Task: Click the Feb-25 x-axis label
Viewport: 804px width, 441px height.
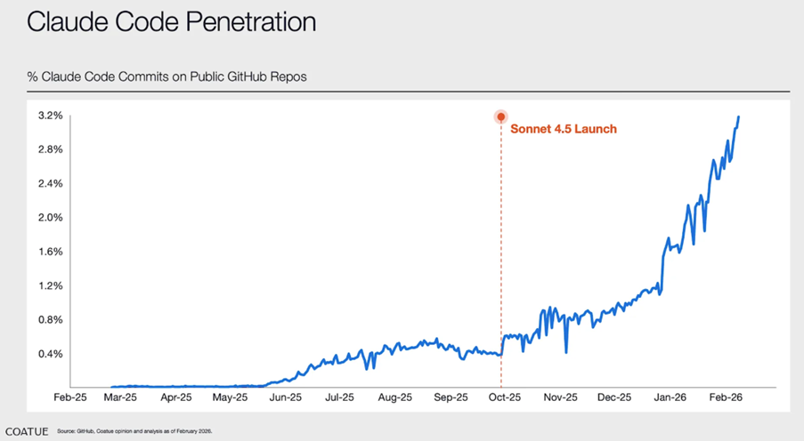Action: tap(70, 397)
